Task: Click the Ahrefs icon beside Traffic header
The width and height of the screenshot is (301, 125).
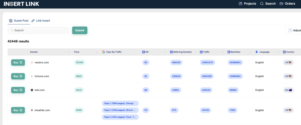Action: pos(201,52)
